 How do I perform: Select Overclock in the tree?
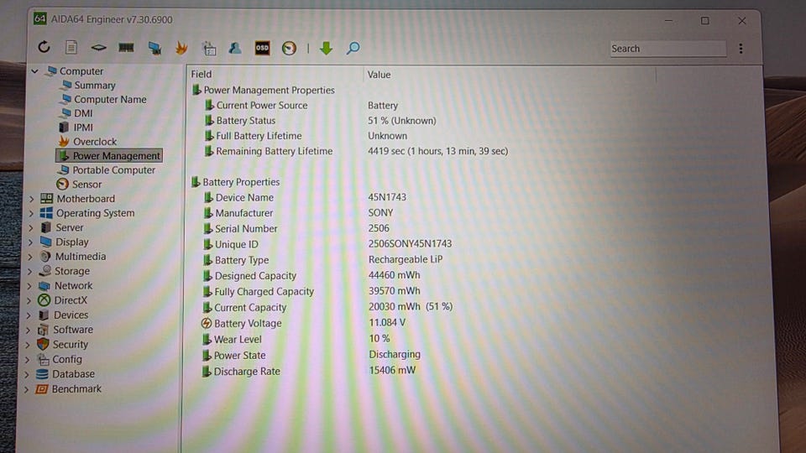pyautogui.click(x=95, y=141)
